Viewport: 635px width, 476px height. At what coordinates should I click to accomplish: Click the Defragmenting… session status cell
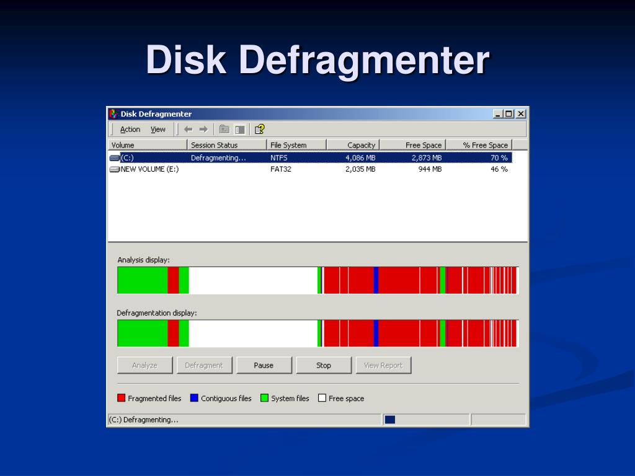click(x=218, y=158)
